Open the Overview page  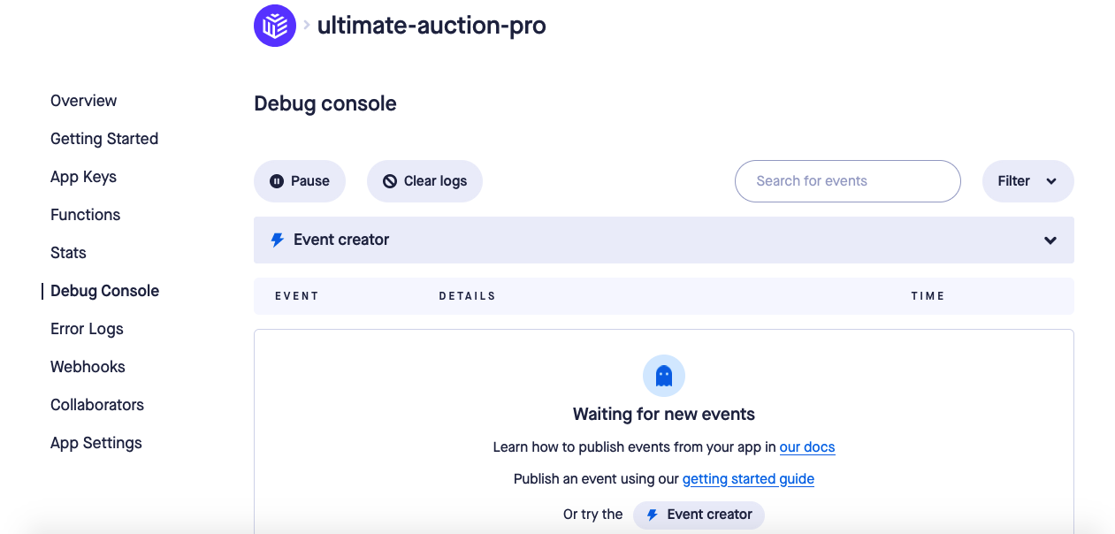click(84, 101)
